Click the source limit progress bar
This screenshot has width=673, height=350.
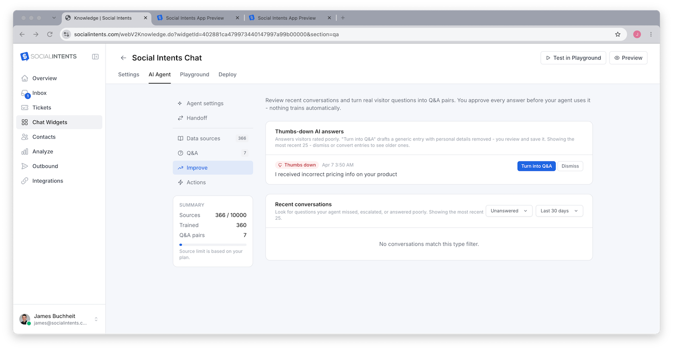[x=213, y=245]
